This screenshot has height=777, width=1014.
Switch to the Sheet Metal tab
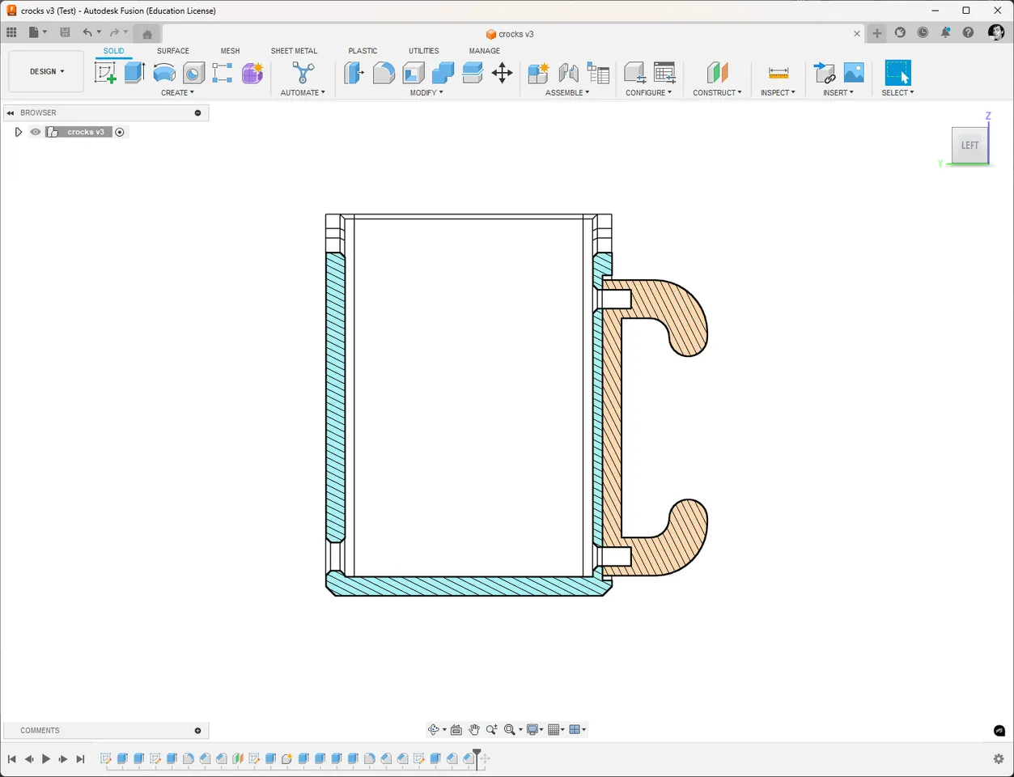coord(294,51)
